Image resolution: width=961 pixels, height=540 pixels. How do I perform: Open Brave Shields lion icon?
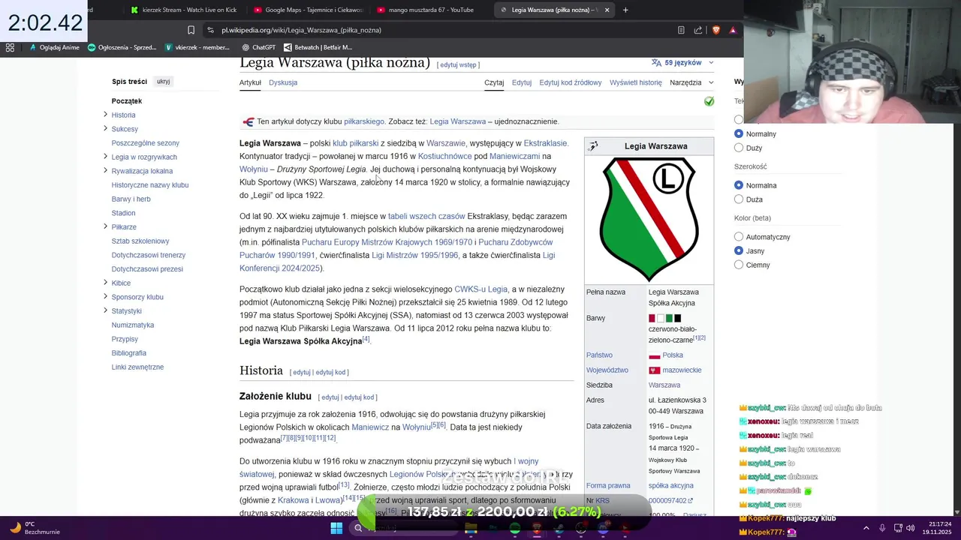click(x=715, y=30)
